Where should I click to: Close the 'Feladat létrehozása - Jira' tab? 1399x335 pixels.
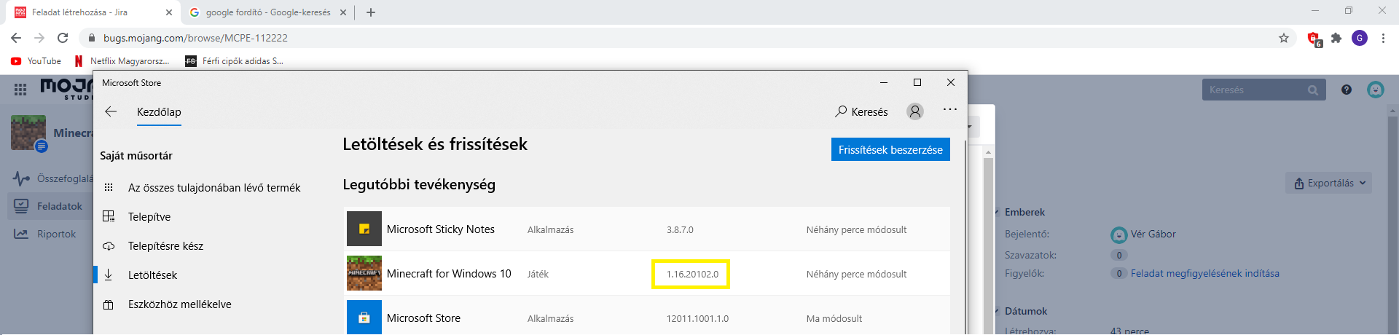pos(169,12)
